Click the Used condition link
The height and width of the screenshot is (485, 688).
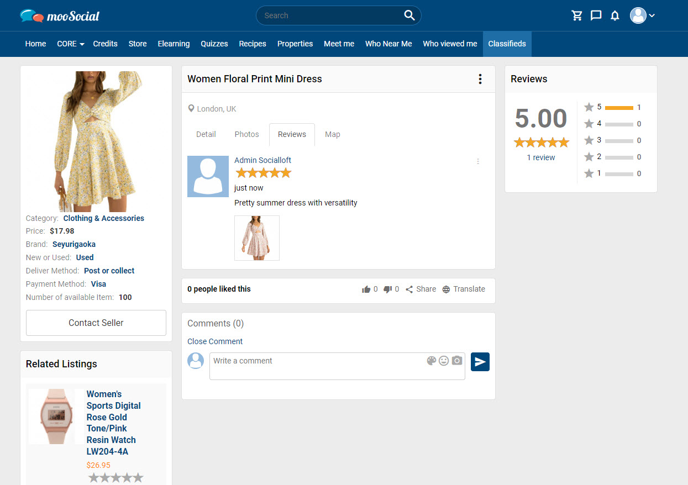coord(85,257)
